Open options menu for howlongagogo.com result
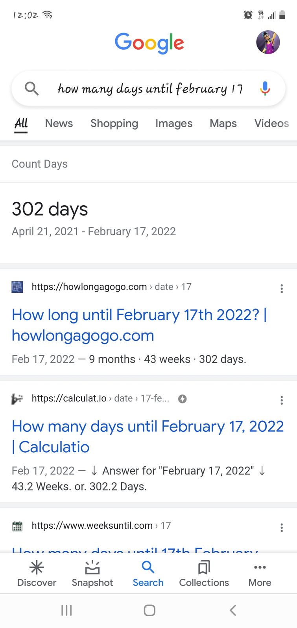 pos(282,288)
